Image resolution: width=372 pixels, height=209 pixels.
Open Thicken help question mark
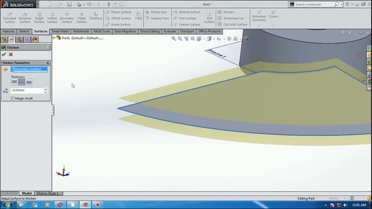[x=48, y=48]
